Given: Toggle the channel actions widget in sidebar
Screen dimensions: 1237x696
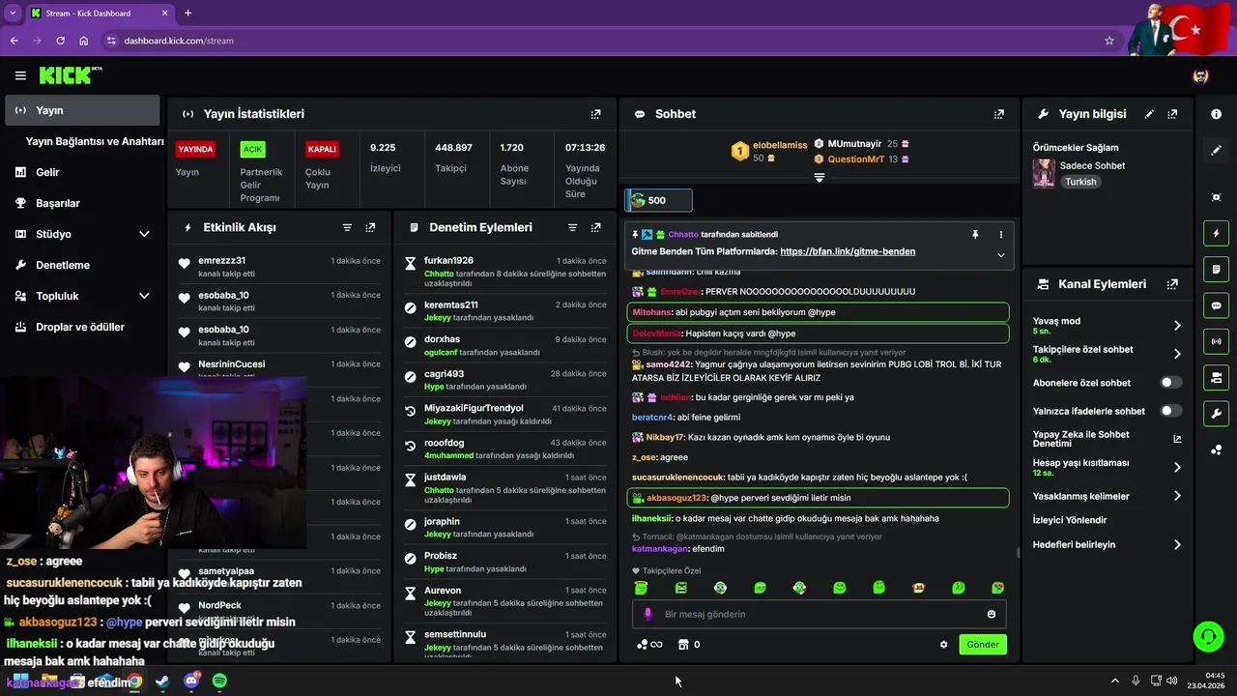Looking at the screenshot, I should pos(1216,376).
